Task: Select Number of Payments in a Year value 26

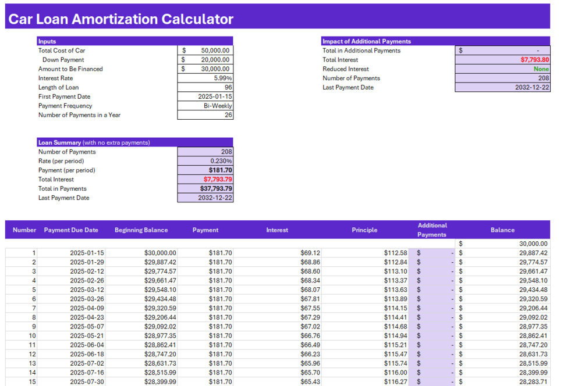Action: (205, 115)
